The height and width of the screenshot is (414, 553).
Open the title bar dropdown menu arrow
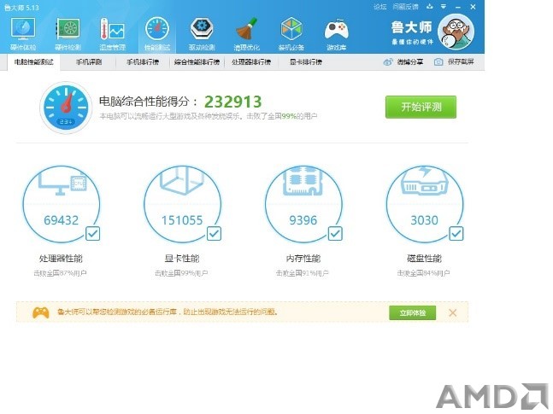point(444,6)
